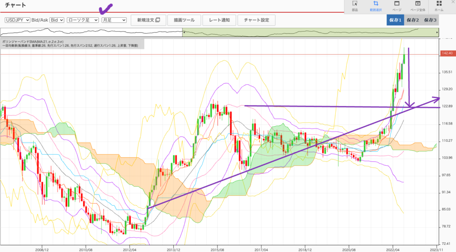Click the 2008/12 date axis label

click(x=42, y=249)
